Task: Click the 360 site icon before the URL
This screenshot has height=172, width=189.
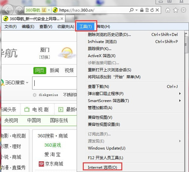Action: pyautogui.click(x=55, y=10)
